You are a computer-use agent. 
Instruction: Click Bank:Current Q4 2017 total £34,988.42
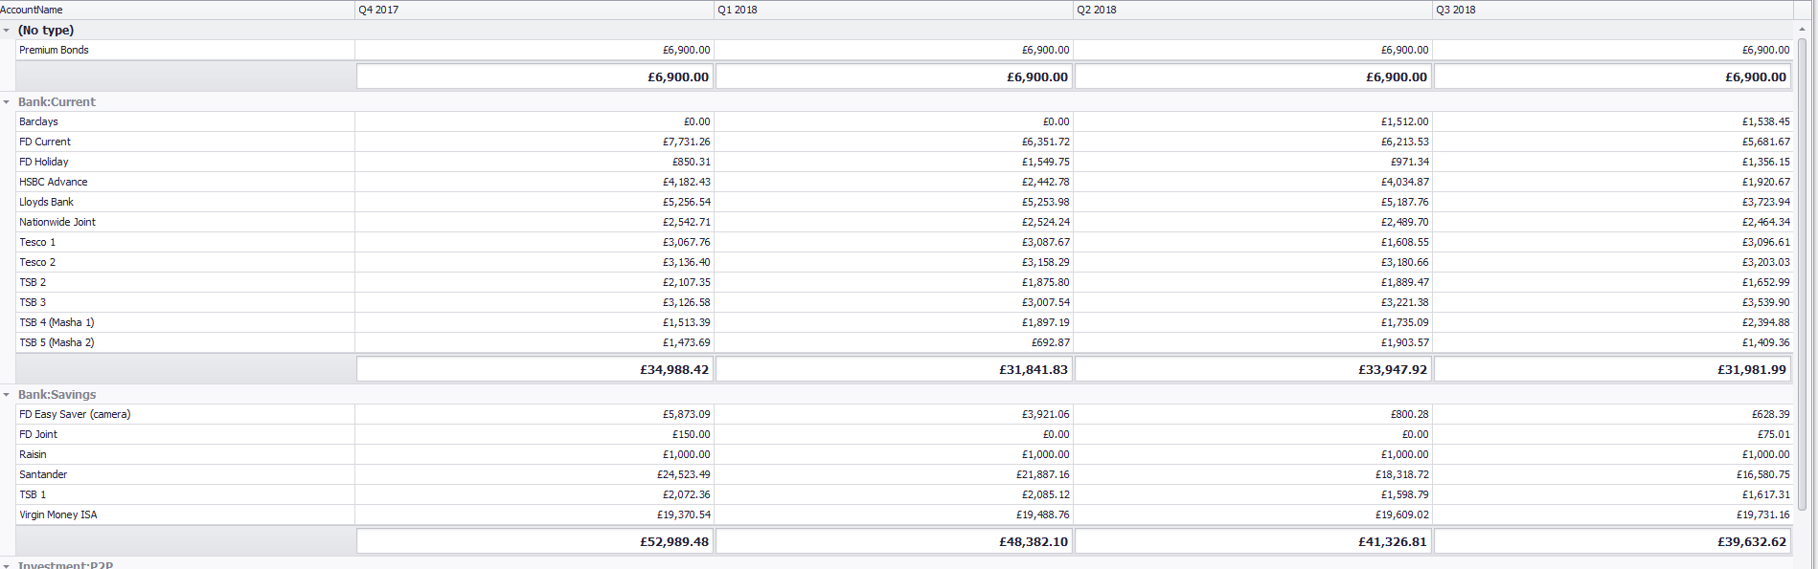point(674,369)
